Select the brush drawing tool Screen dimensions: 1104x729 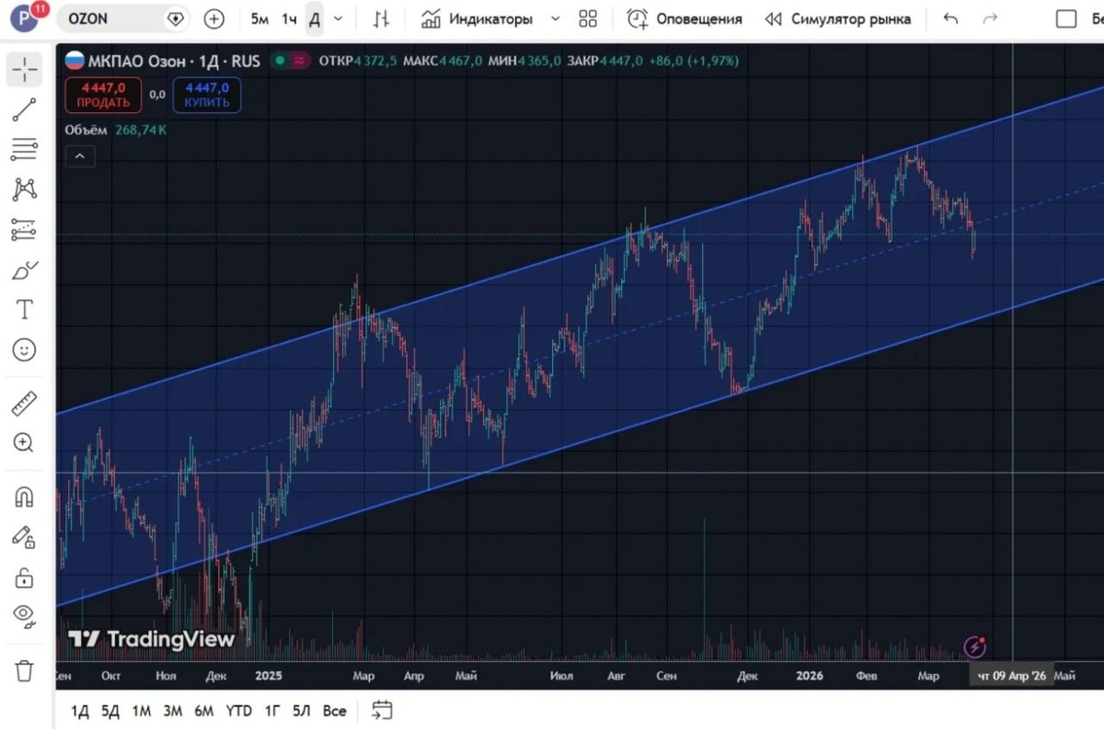tap(24, 270)
